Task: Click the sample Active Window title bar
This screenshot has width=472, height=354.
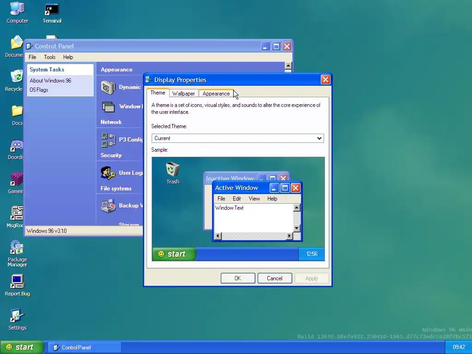Action: click(x=257, y=188)
